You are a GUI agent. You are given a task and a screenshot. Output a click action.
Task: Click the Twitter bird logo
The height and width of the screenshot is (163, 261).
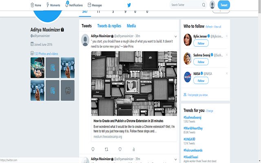pyautogui.click(x=129, y=5)
